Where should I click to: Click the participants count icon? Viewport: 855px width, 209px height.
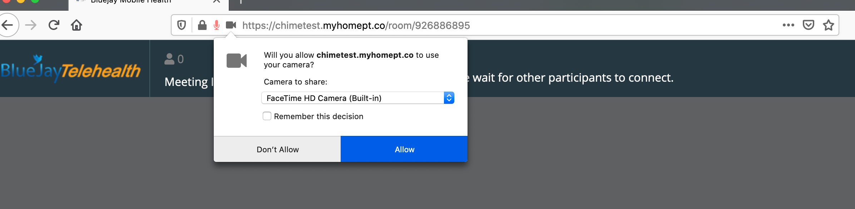coord(169,59)
